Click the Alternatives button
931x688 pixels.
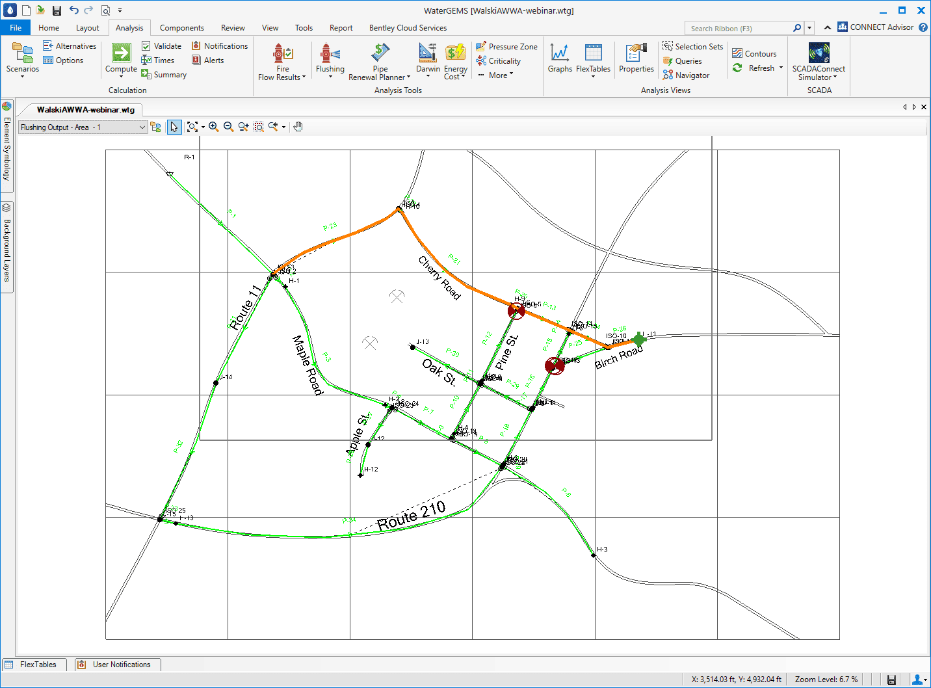70,46
